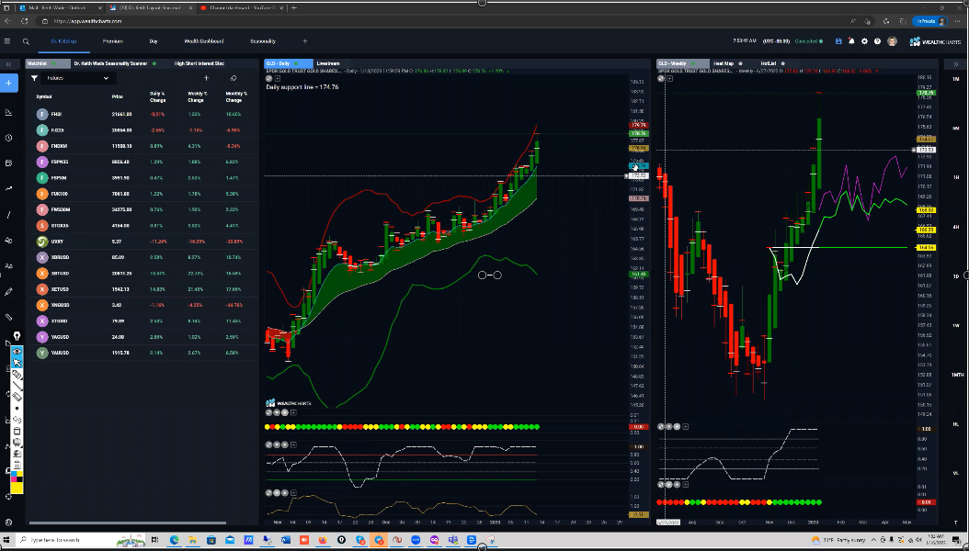Select the pencil drawing tool
Screen dimensions: 969x551
8,291
